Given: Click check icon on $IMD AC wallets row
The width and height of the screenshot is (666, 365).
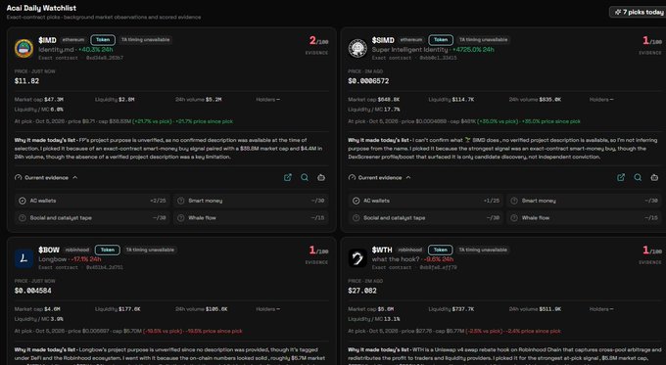Looking at the screenshot, I should [x=23, y=201].
